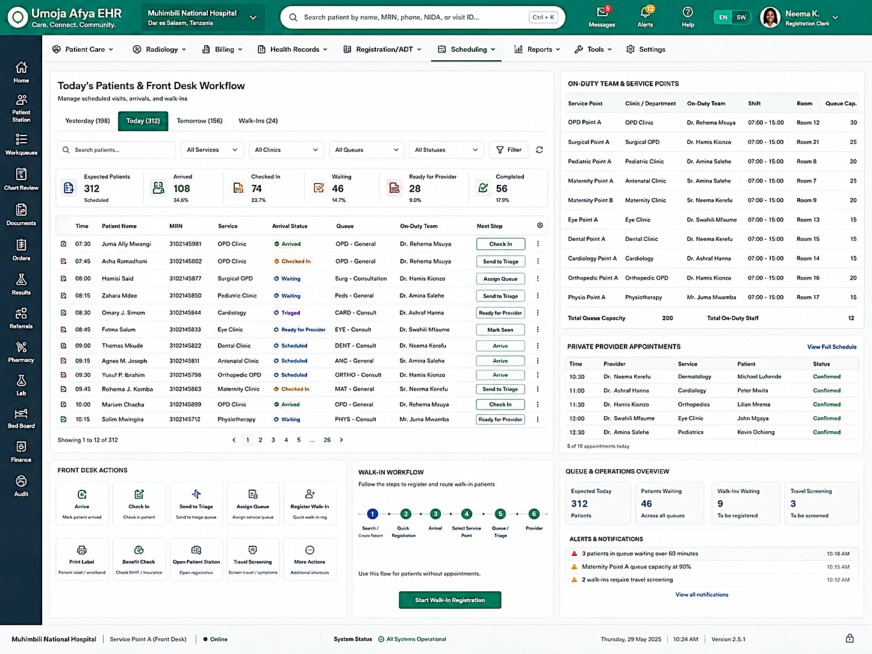Click the global patient search bar
This screenshot has height=654, width=872.
tap(422, 17)
